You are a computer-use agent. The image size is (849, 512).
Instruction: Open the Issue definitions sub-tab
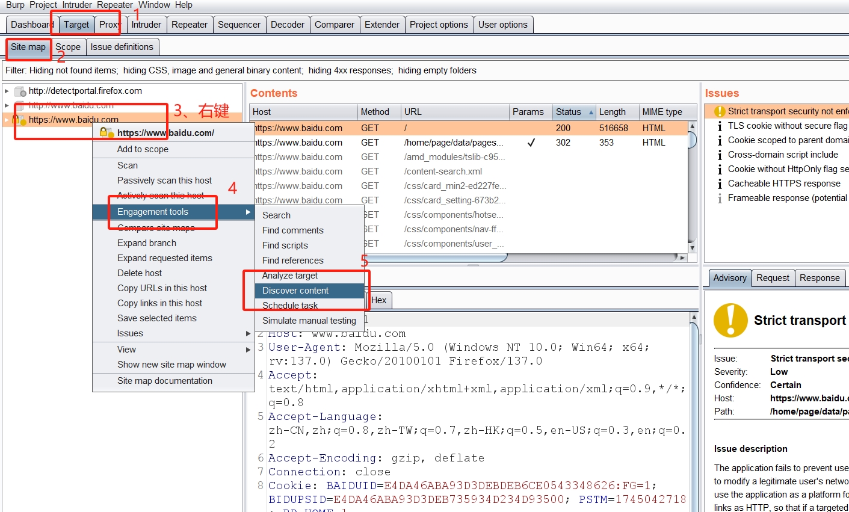coord(122,47)
